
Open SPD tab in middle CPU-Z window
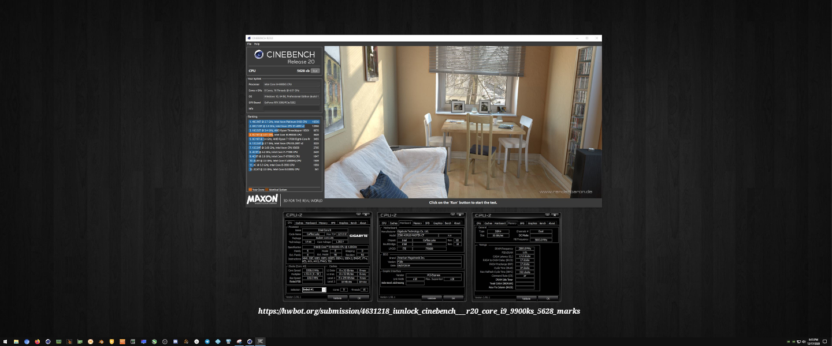pos(428,223)
